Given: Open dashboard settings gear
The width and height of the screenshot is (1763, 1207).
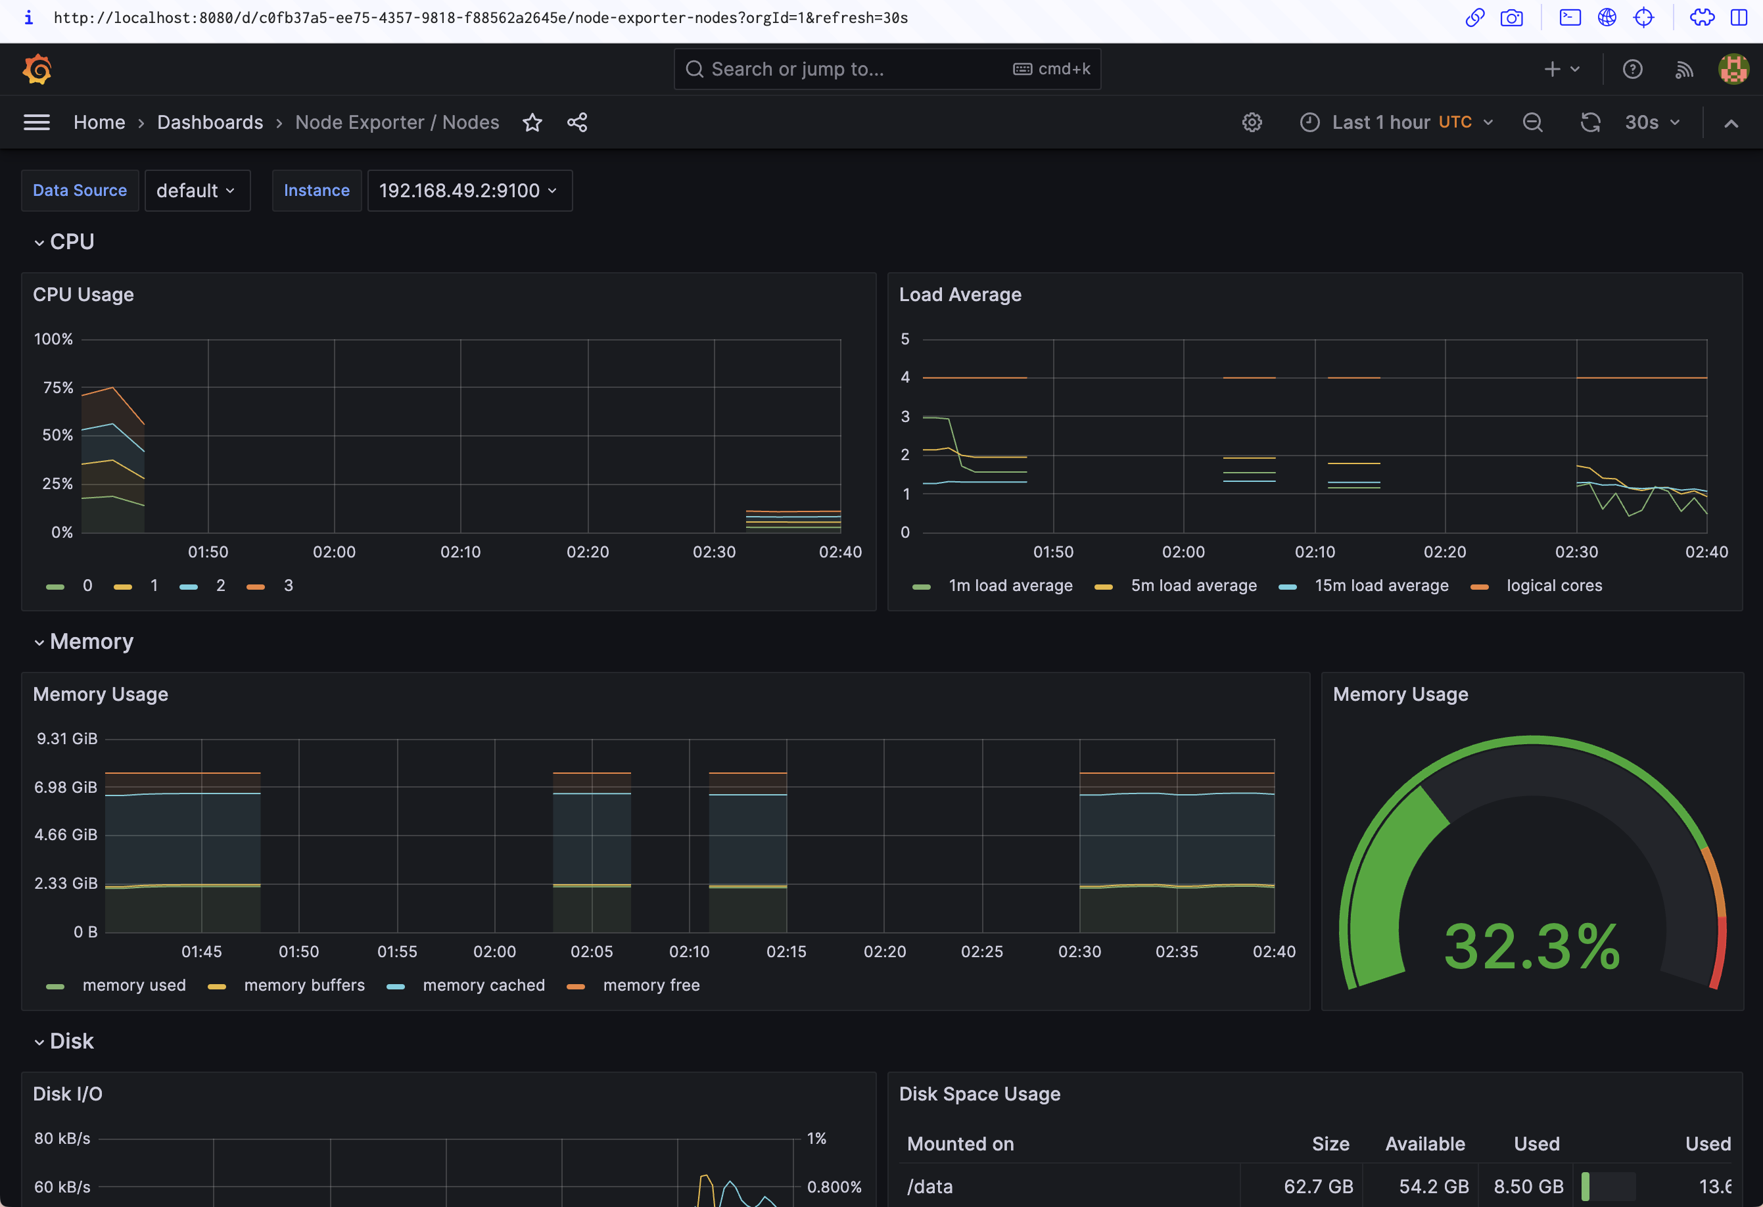Looking at the screenshot, I should point(1252,122).
